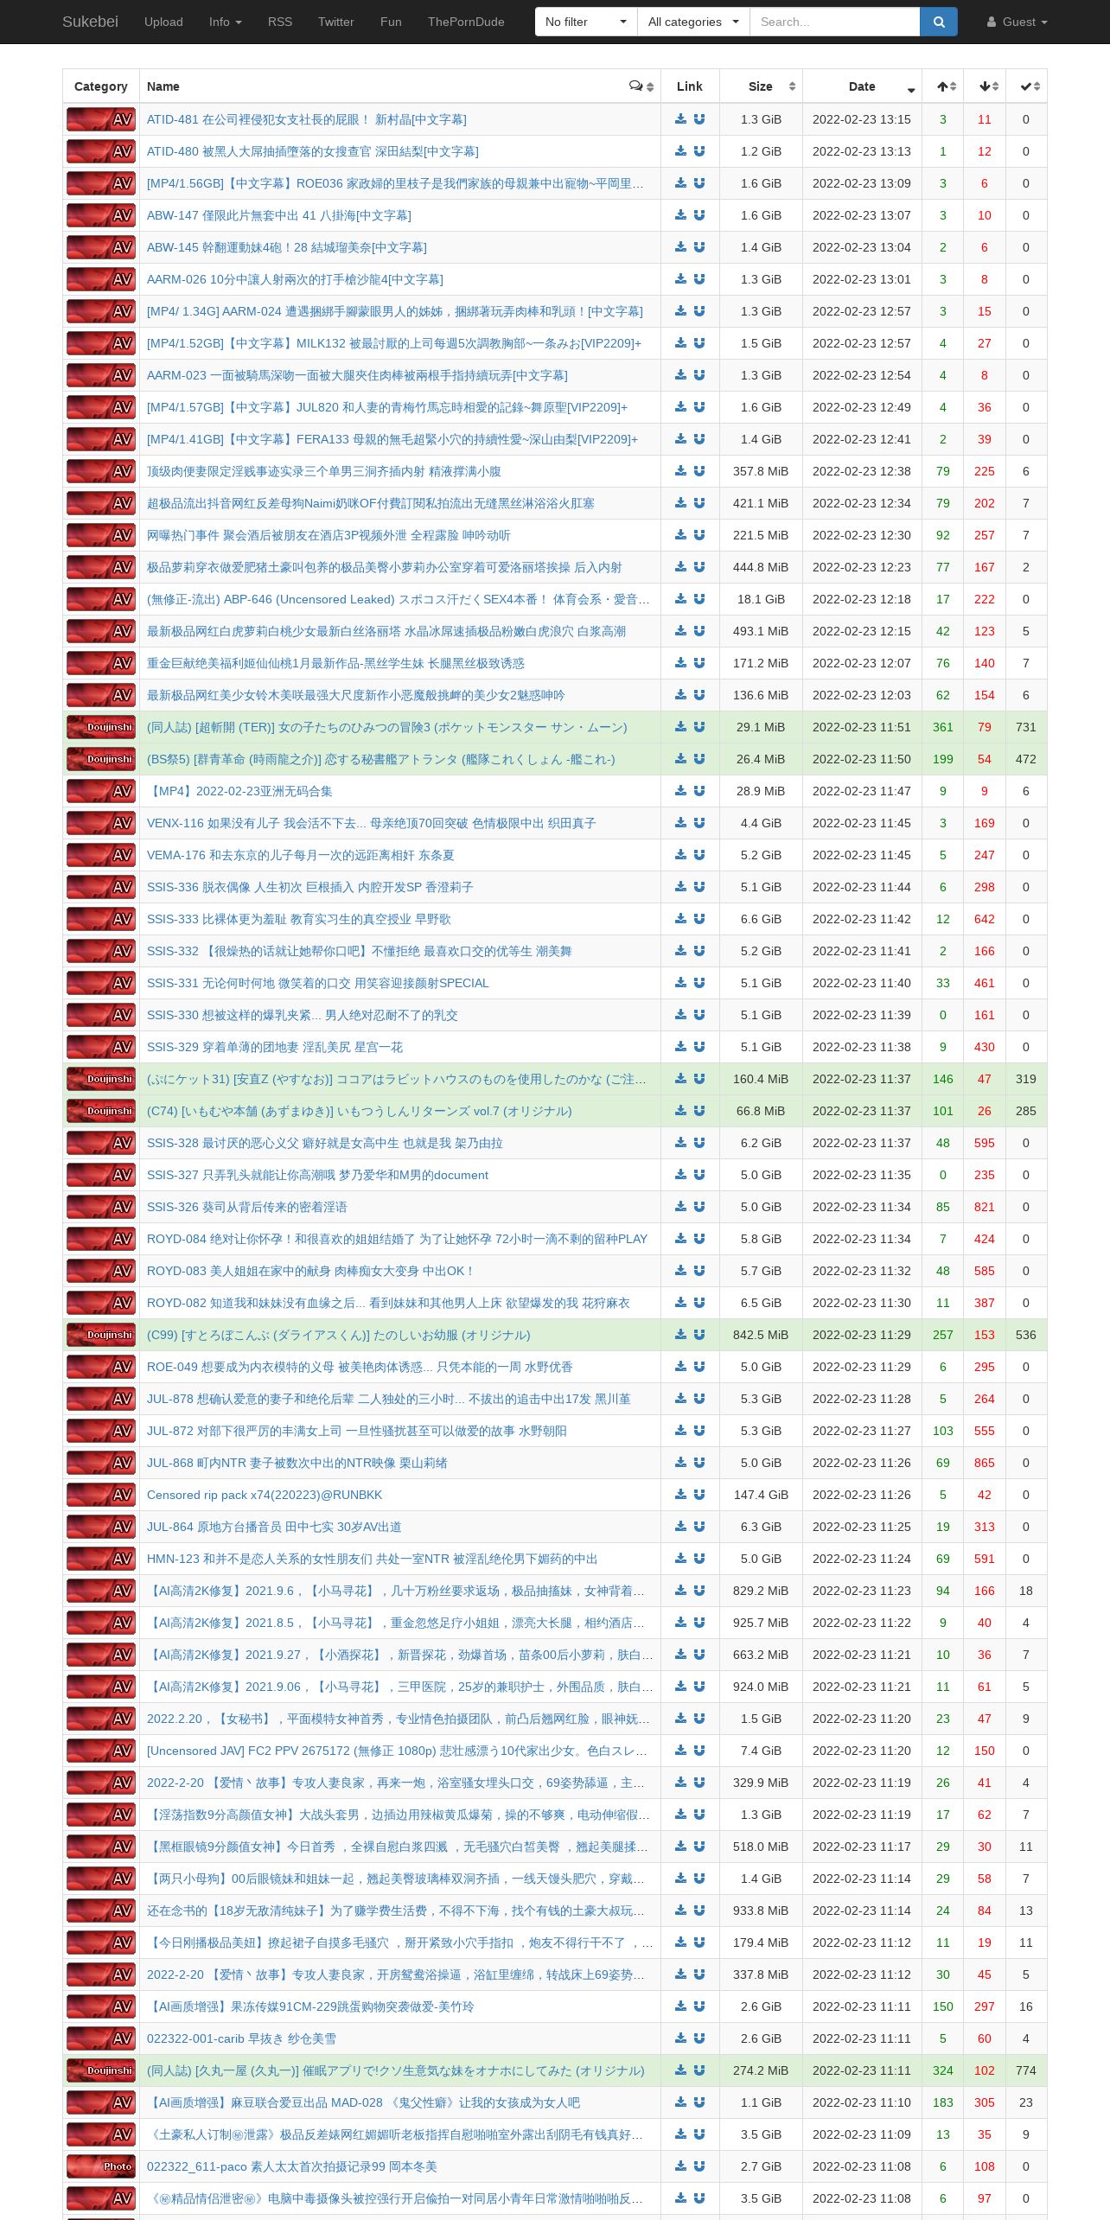Open magnet link for AARM-026 row
Image resolution: width=1110 pixels, height=2220 pixels.
click(699, 279)
